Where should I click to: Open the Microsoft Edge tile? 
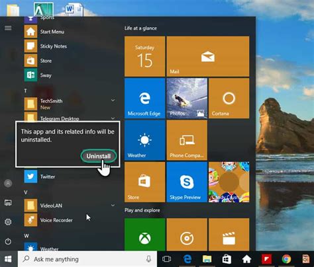[x=144, y=98]
